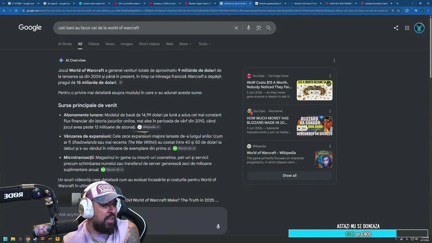Viewport: 432px width, 243px height.
Task: Click the taskbar clock and date
Action: [425, 239]
